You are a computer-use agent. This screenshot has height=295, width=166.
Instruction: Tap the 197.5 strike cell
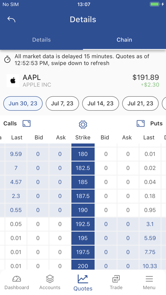point(83,252)
